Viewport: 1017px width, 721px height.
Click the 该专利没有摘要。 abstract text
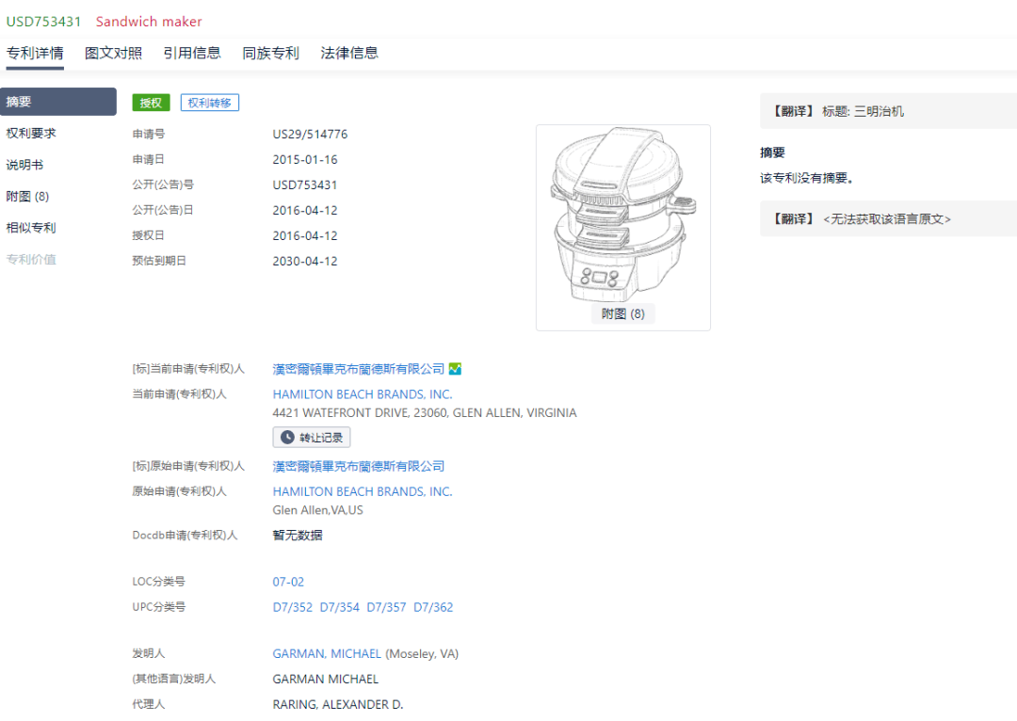[x=808, y=178]
